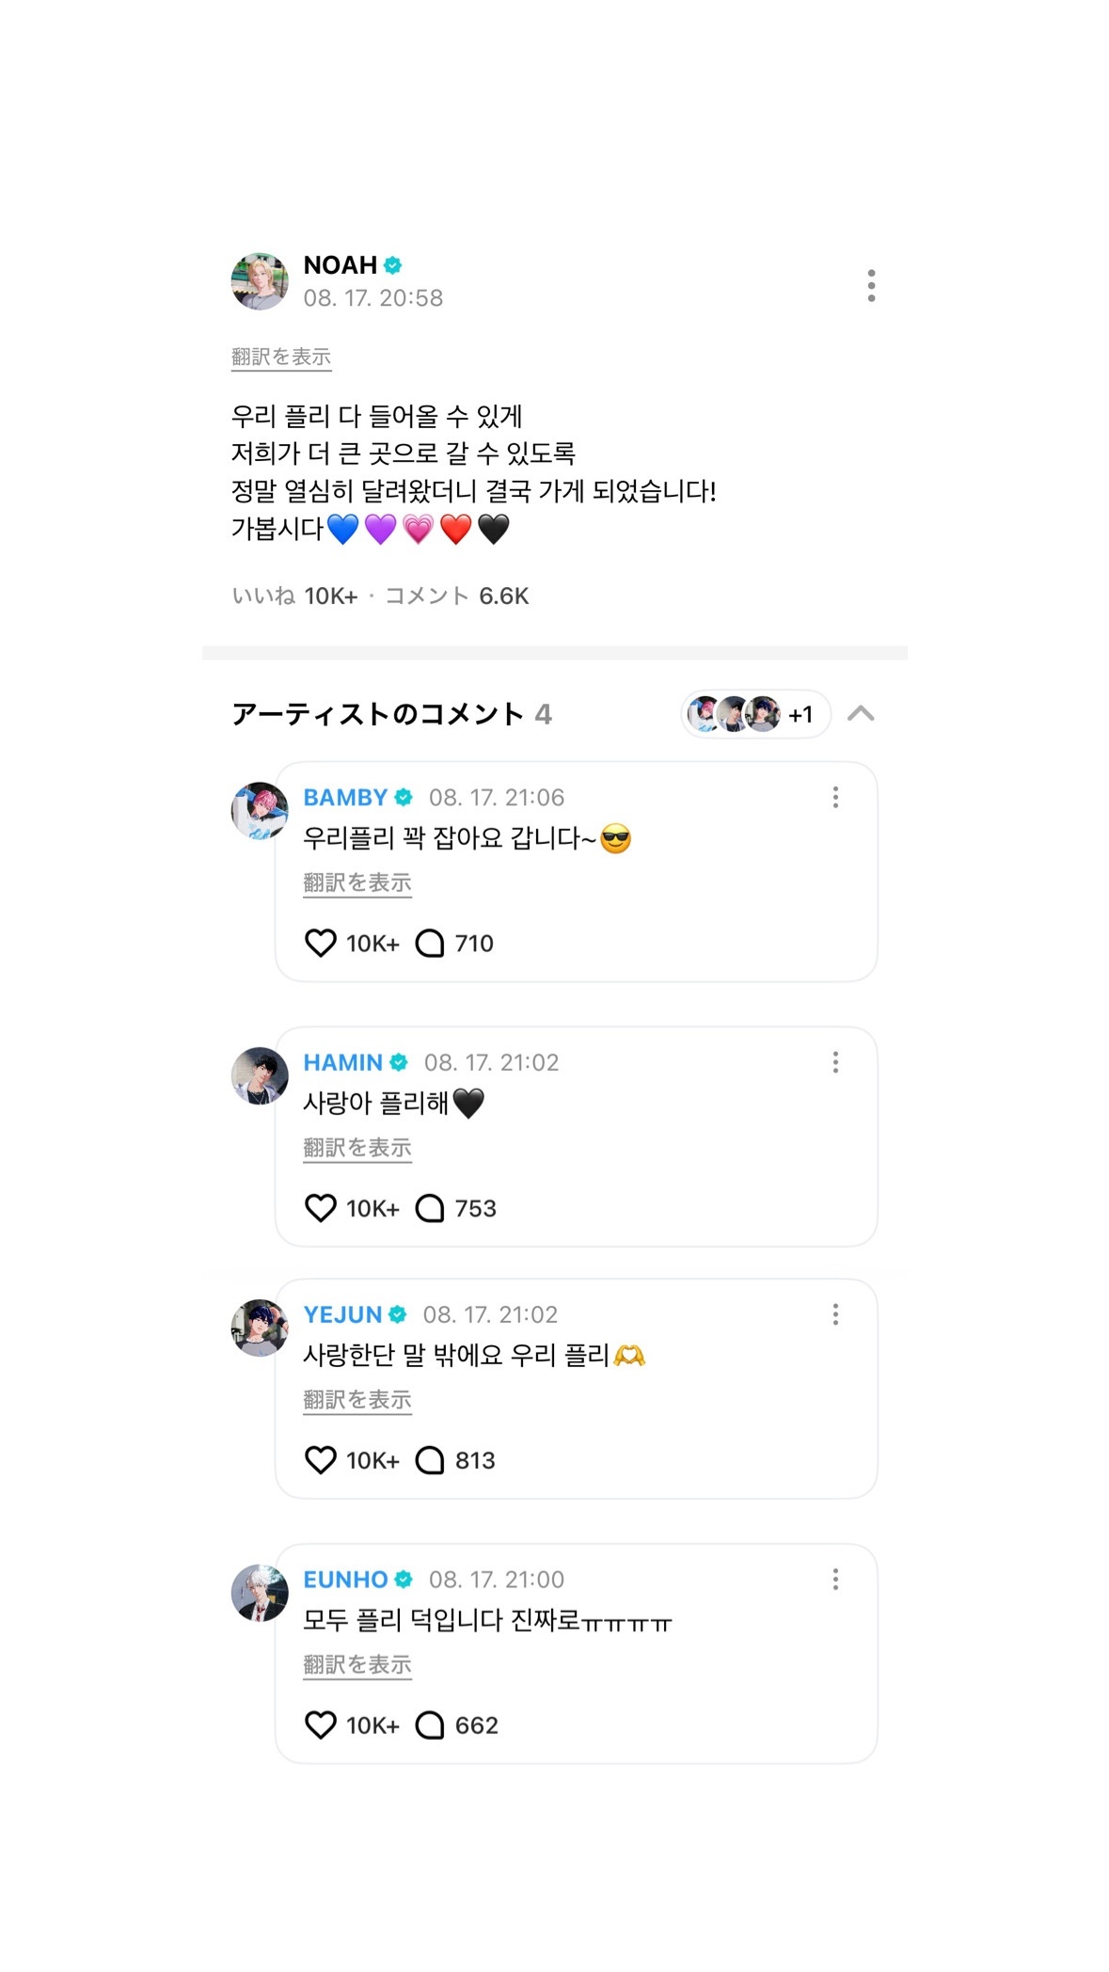Open replies on YEJUN's comment
Screen dimensions: 1109x1972
(x=430, y=1460)
